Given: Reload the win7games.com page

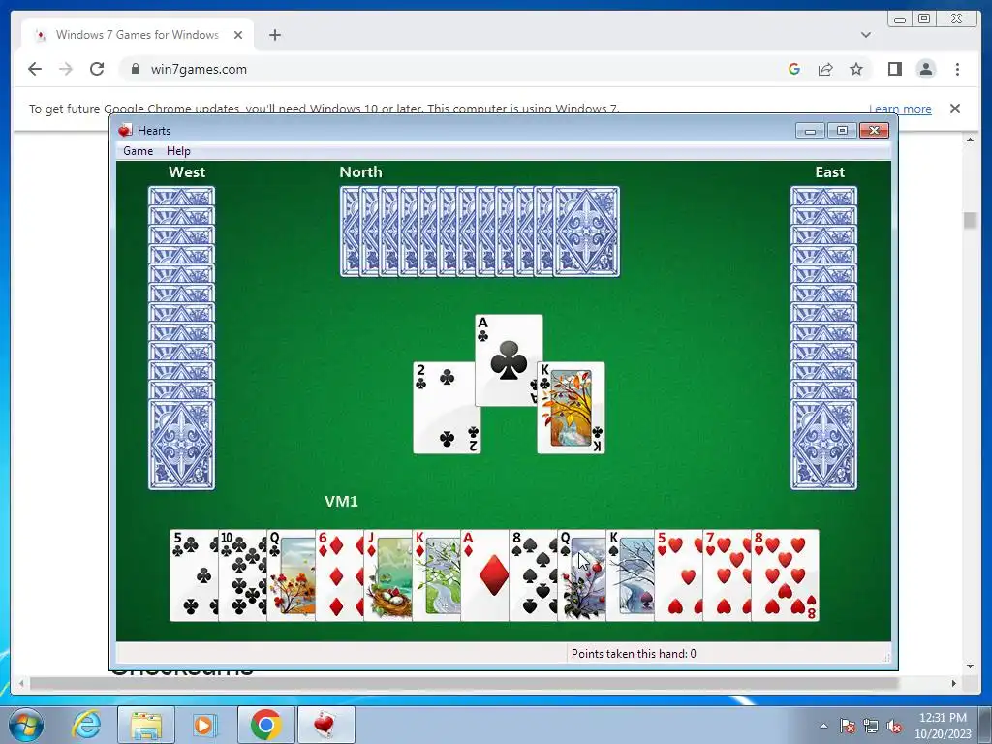Looking at the screenshot, I should (x=97, y=69).
